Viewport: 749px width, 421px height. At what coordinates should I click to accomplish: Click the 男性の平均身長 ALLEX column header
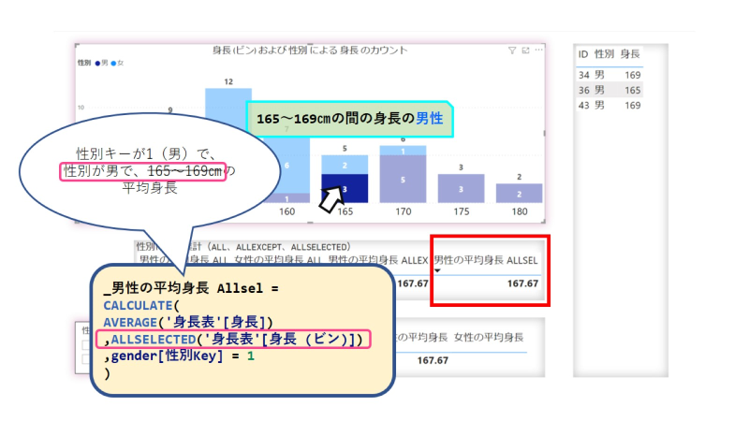tap(378, 260)
